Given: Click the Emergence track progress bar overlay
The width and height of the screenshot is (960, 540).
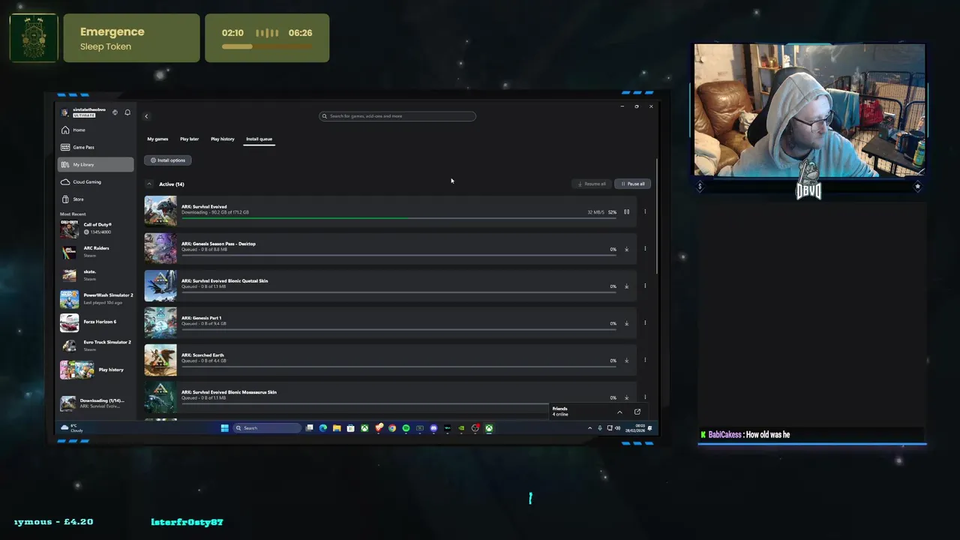Looking at the screenshot, I should [x=267, y=46].
